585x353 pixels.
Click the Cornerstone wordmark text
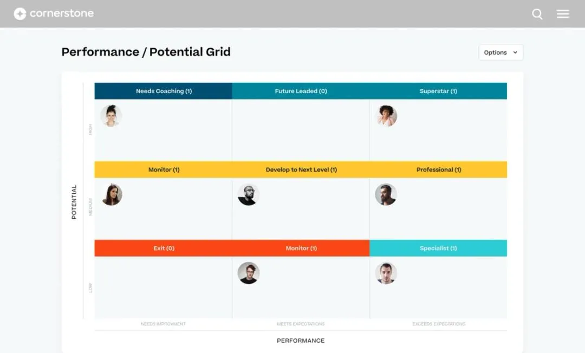tap(62, 14)
